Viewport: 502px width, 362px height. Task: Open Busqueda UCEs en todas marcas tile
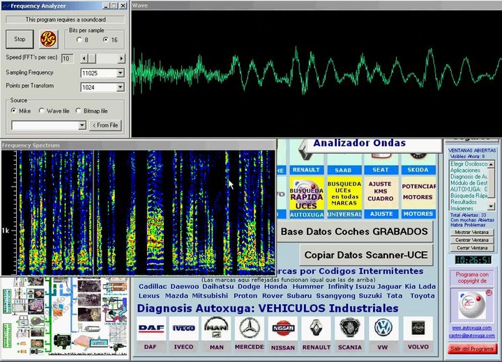click(344, 194)
